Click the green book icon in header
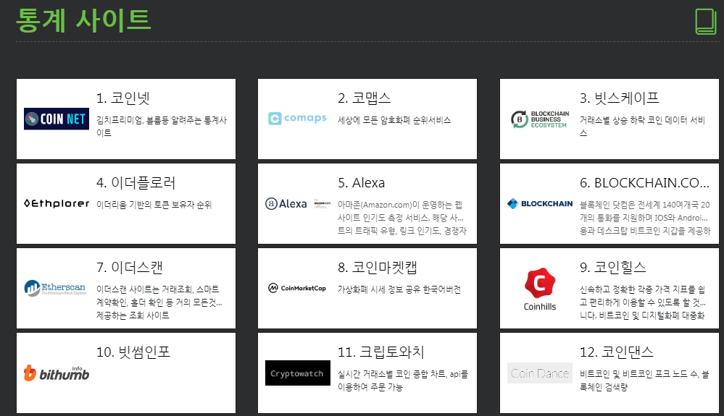The width and height of the screenshot is (724, 416). [x=706, y=21]
